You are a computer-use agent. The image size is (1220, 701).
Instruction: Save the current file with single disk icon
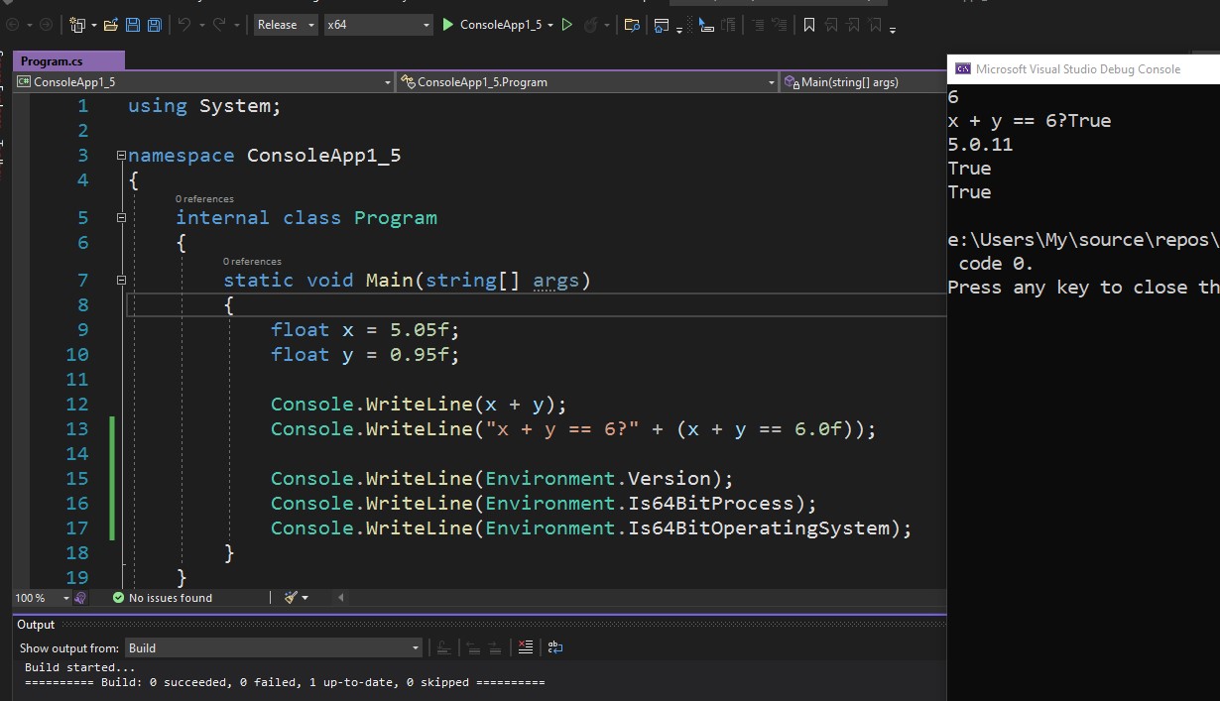click(x=134, y=25)
